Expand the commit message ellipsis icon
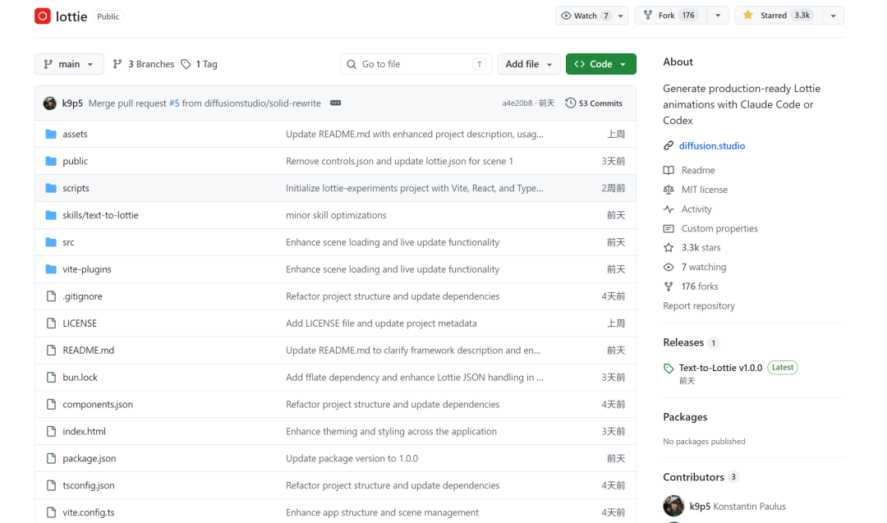Viewport: 887px width, 523px height. 335,103
